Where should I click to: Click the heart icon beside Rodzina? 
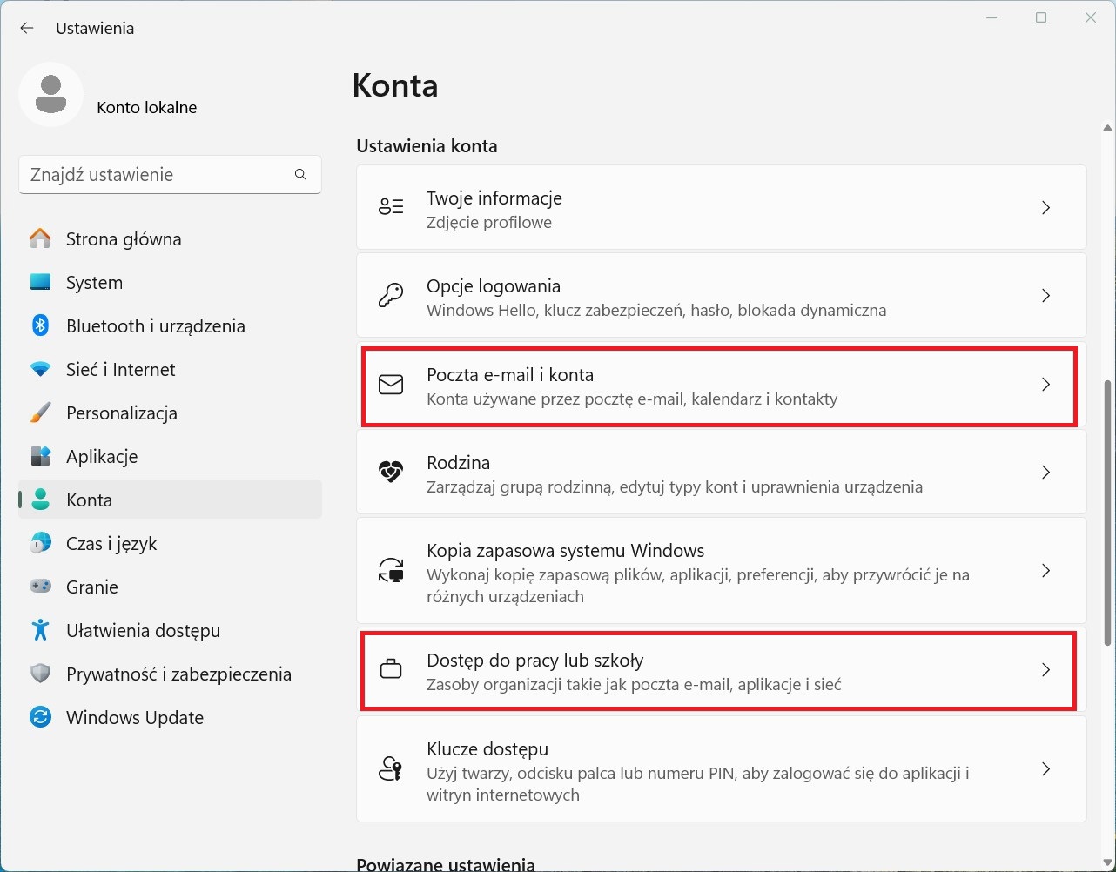[x=391, y=473]
